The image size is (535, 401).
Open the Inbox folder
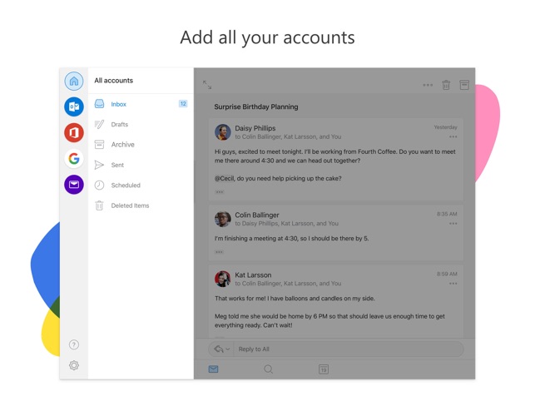tap(119, 104)
